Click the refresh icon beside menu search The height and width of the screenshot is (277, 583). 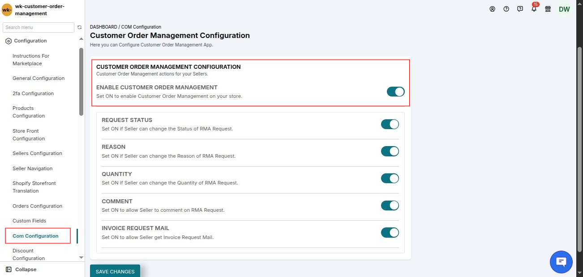point(80,27)
